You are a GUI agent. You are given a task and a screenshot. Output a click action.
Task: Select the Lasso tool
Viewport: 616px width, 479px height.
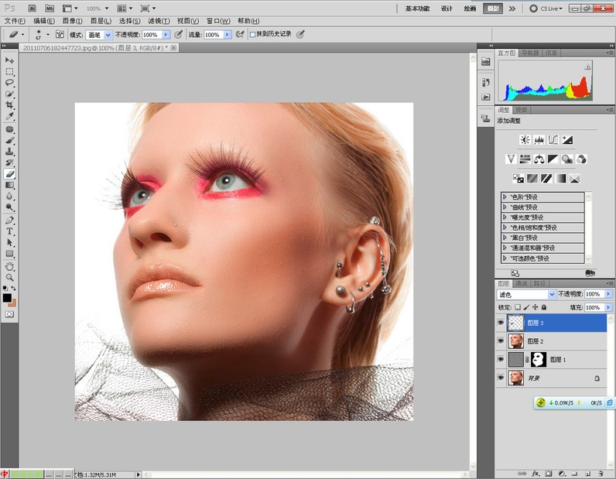tap(10, 82)
